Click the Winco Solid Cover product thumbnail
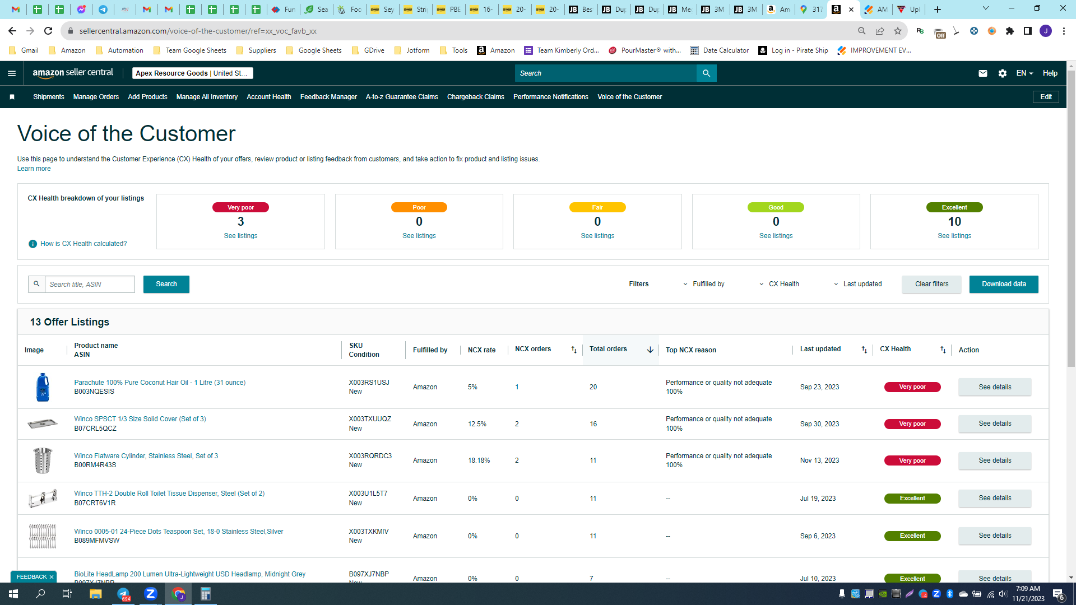This screenshot has height=605, width=1076. click(x=43, y=424)
